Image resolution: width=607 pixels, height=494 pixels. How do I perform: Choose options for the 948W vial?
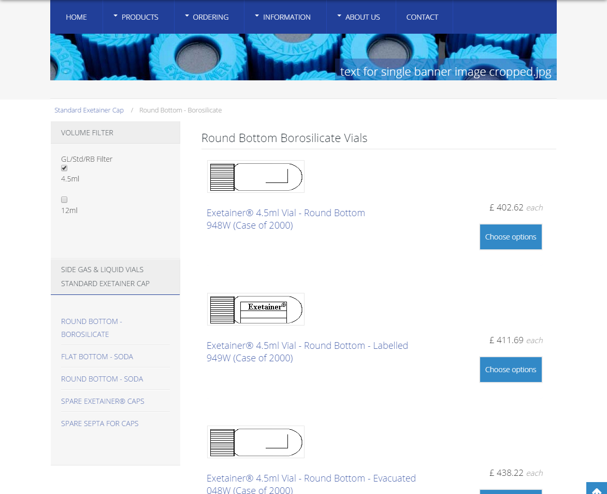[511, 237]
